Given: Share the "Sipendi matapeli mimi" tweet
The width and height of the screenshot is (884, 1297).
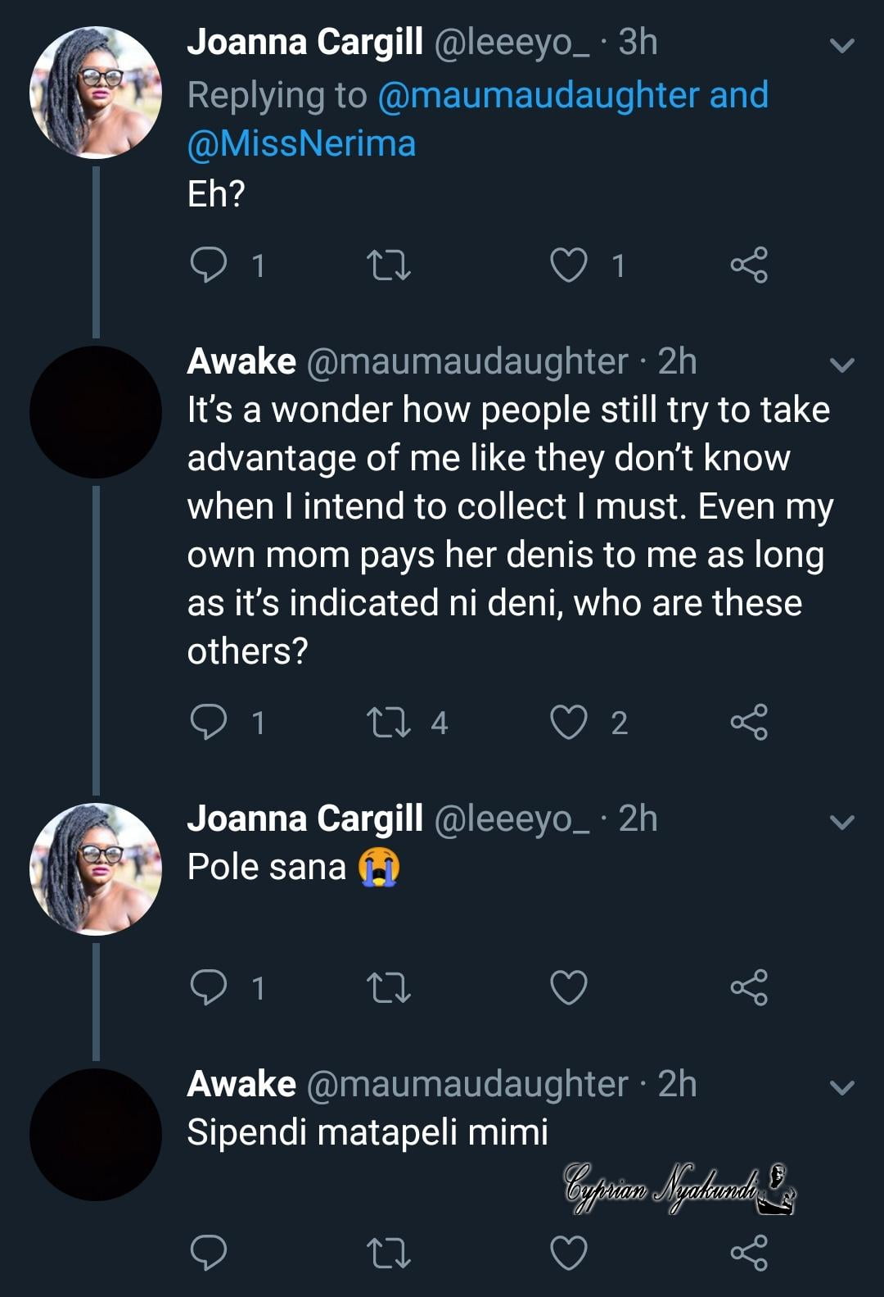Looking at the screenshot, I should [749, 1253].
